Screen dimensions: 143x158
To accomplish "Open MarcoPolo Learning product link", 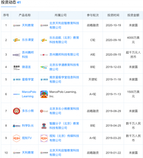I will pyautogui.click(x=29, y=94).
